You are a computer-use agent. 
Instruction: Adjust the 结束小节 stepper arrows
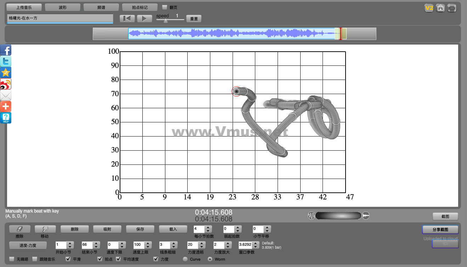(x=96, y=243)
